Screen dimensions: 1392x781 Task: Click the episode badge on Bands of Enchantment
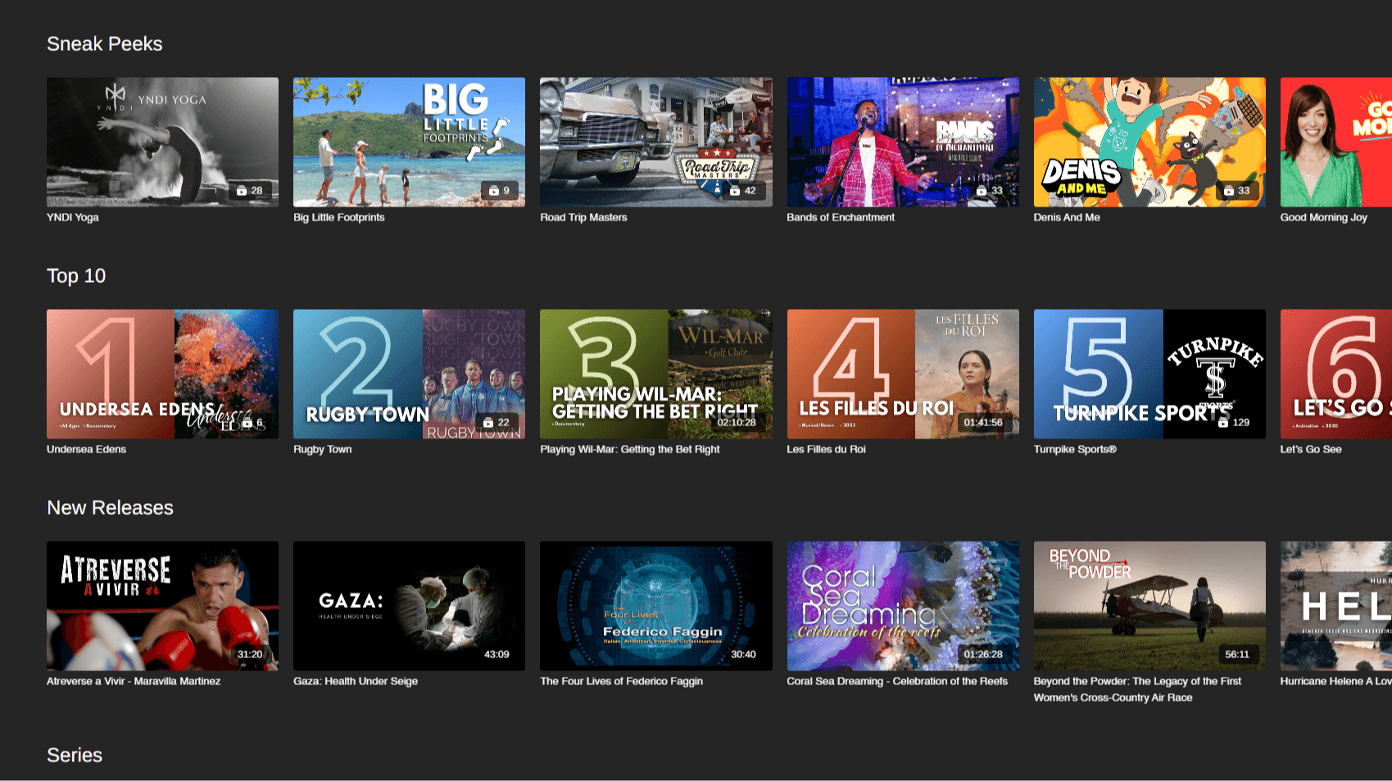pyautogui.click(x=991, y=189)
